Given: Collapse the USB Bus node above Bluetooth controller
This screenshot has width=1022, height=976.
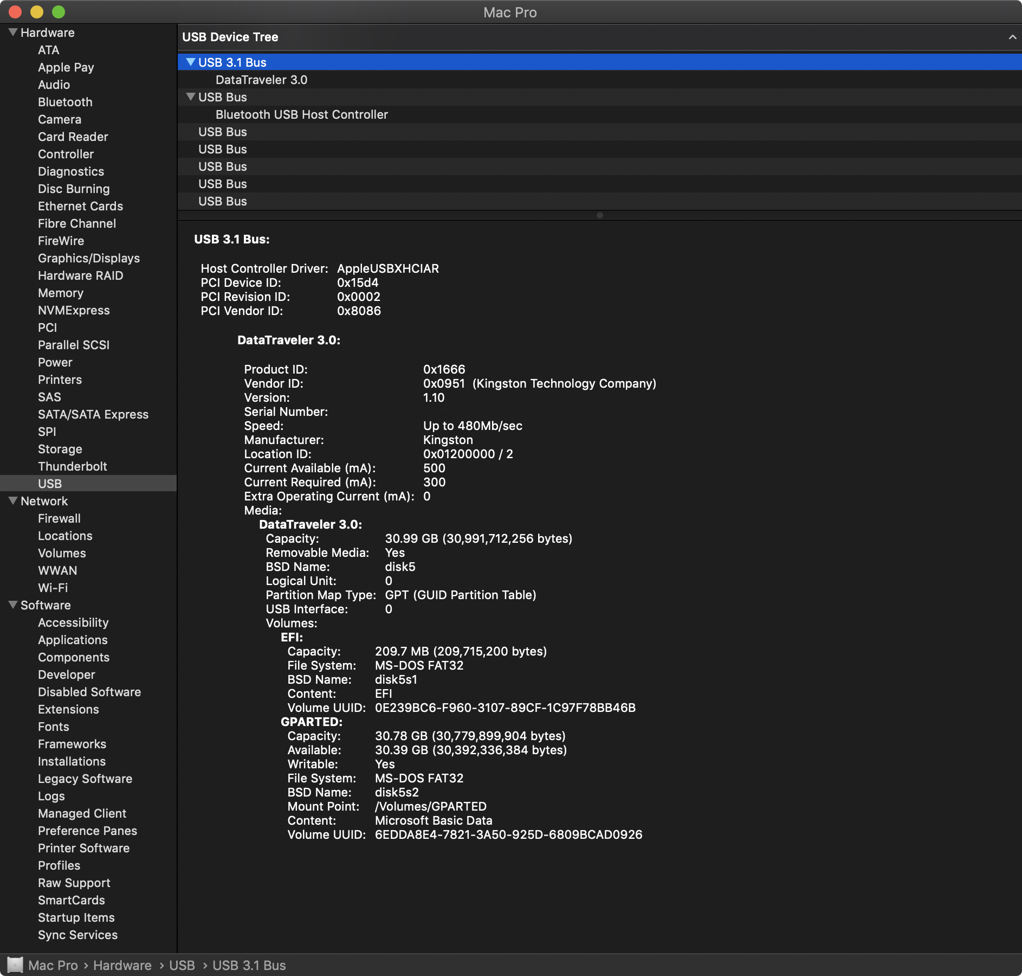Looking at the screenshot, I should click(x=191, y=97).
